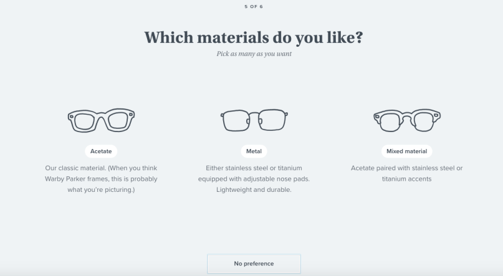Viewport: 503px width, 276px height.
Task: Click the "Which materials do you like?" heading
Action: coord(254,37)
